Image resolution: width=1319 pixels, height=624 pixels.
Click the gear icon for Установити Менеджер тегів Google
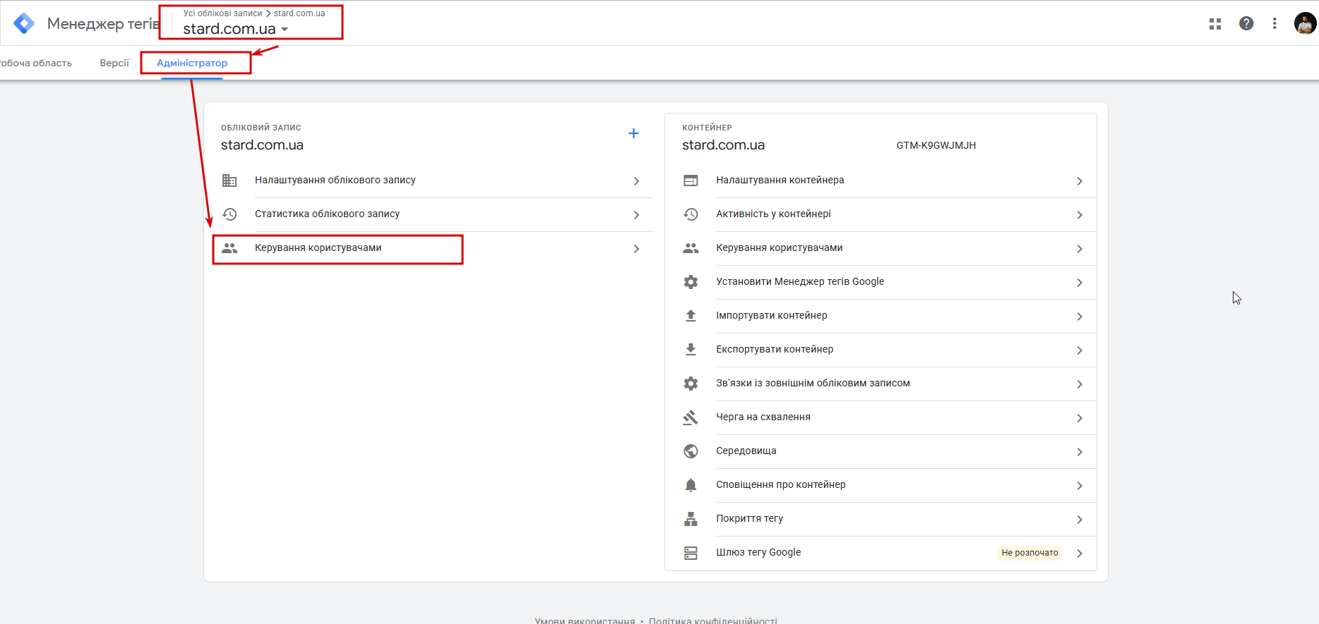(x=691, y=282)
